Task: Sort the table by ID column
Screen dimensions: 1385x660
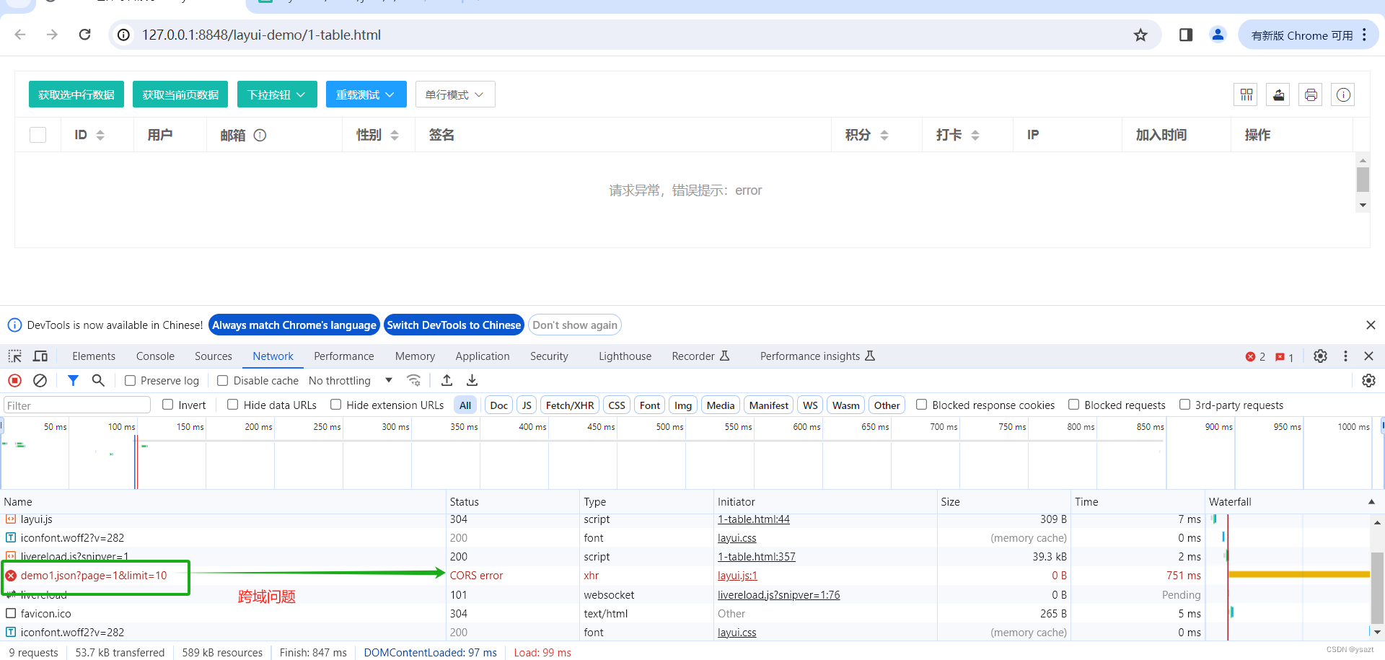Action: (x=100, y=135)
